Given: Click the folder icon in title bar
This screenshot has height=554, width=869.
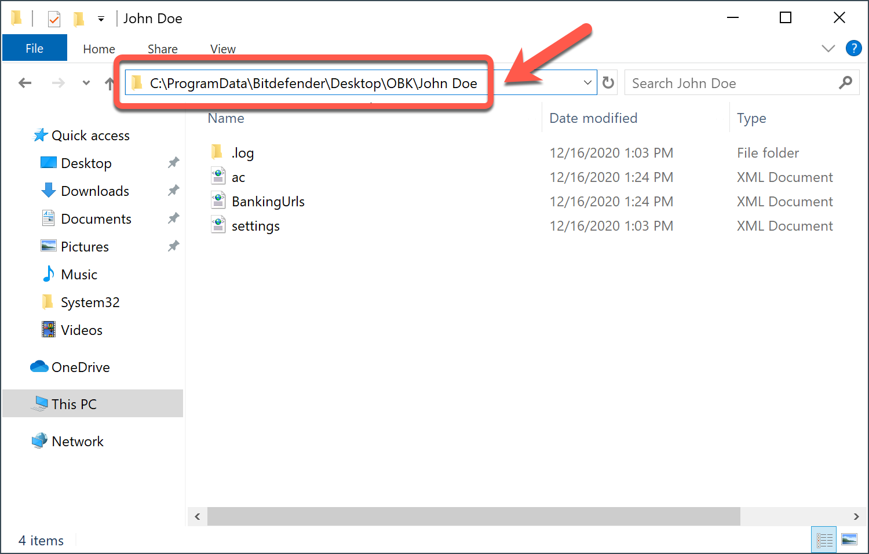Looking at the screenshot, I should (x=17, y=19).
